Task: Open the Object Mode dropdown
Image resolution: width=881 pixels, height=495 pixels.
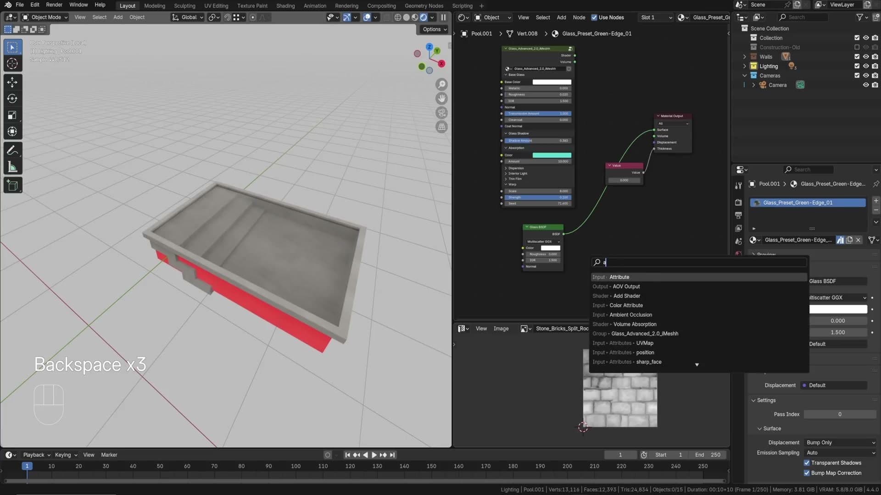Action: click(x=45, y=17)
